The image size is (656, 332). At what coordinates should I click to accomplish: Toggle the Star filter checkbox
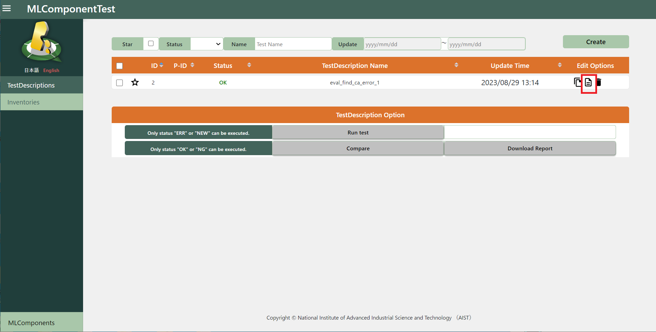pos(151,44)
